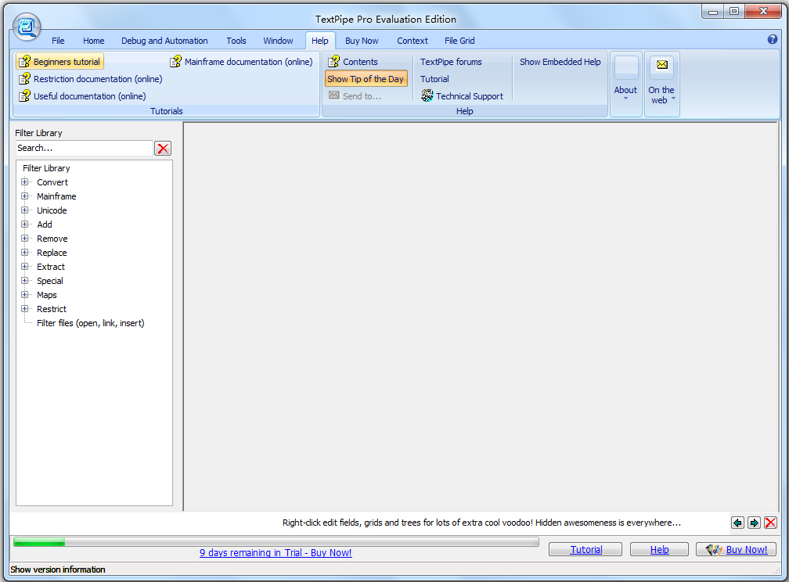Click the Buy Now! button
789x582 pixels.
(736, 550)
